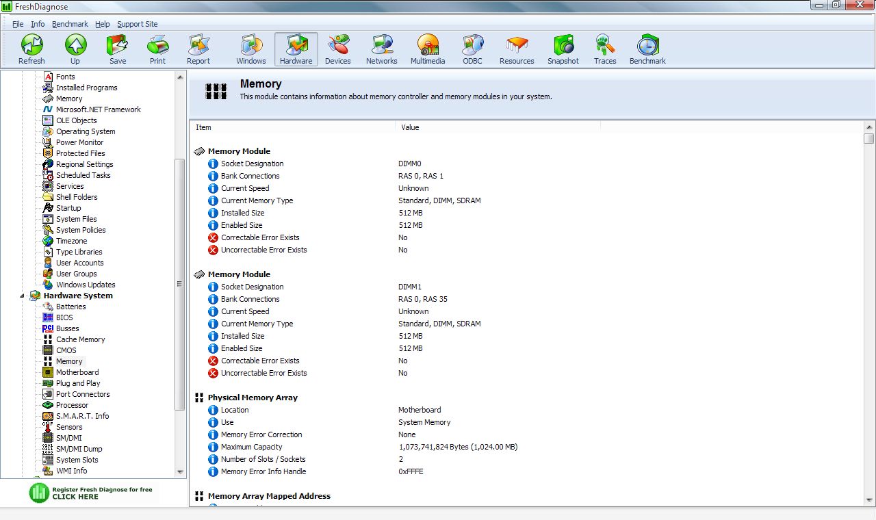Open the Devices category icon
876x520 pixels.
tap(338, 49)
